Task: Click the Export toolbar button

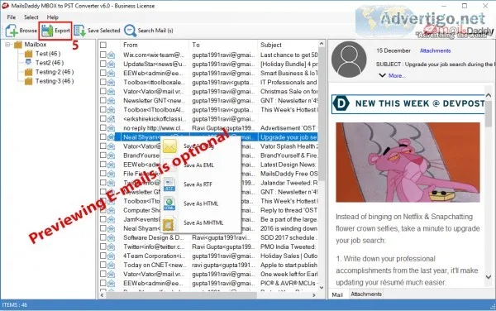Action: pyautogui.click(x=55, y=31)
